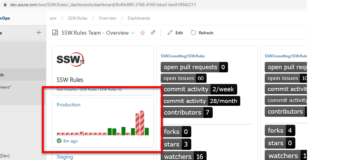Screen dimensions: 340x160
Task: Open the Overview breadcrumb
Action: 107,18
